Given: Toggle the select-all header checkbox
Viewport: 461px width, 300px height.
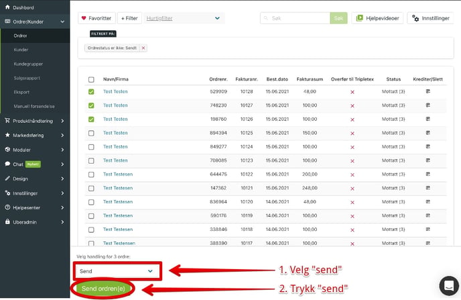Looking at the screenshot, I should coord(91,79).
